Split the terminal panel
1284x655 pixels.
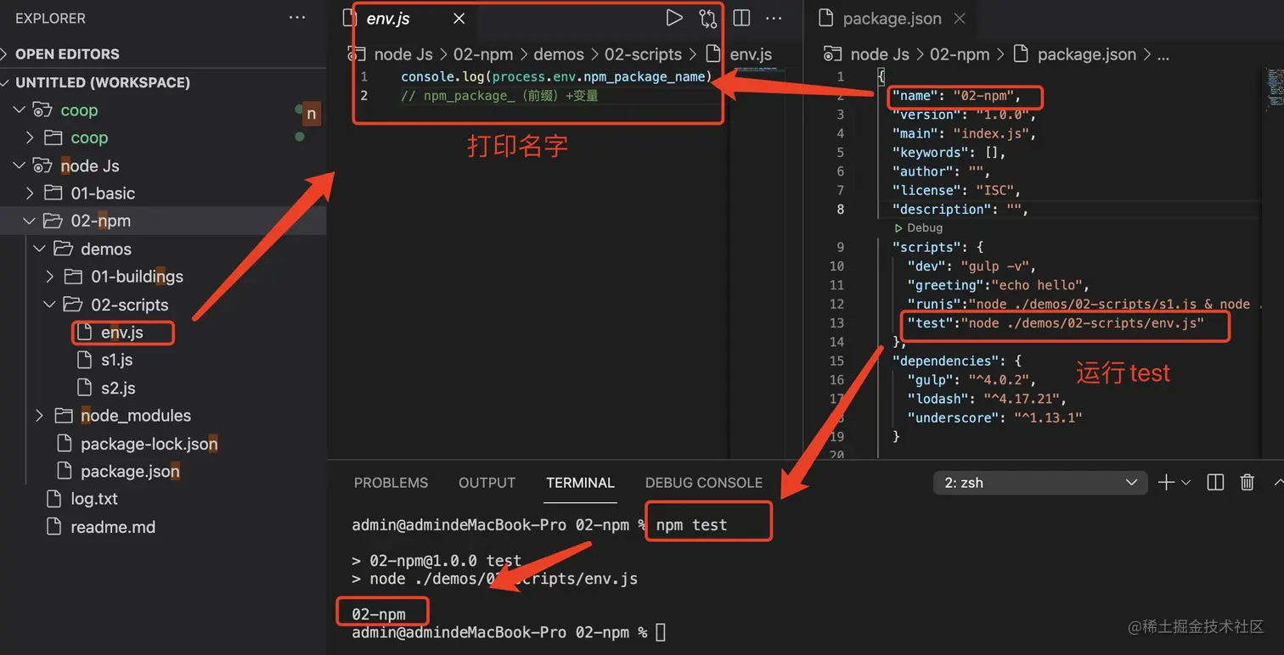1215,482
